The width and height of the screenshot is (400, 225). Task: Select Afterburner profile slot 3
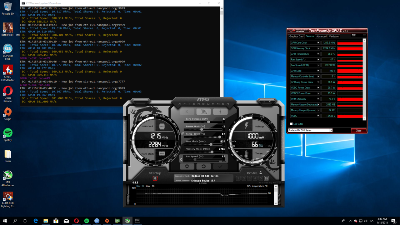click(x=249, y=178)
